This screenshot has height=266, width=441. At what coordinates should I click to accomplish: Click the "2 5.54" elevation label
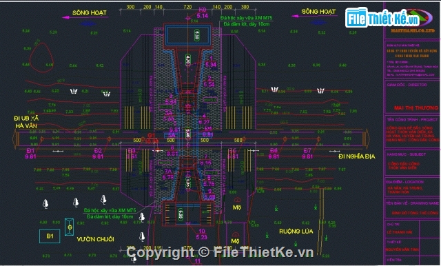[x=209, y=81]
